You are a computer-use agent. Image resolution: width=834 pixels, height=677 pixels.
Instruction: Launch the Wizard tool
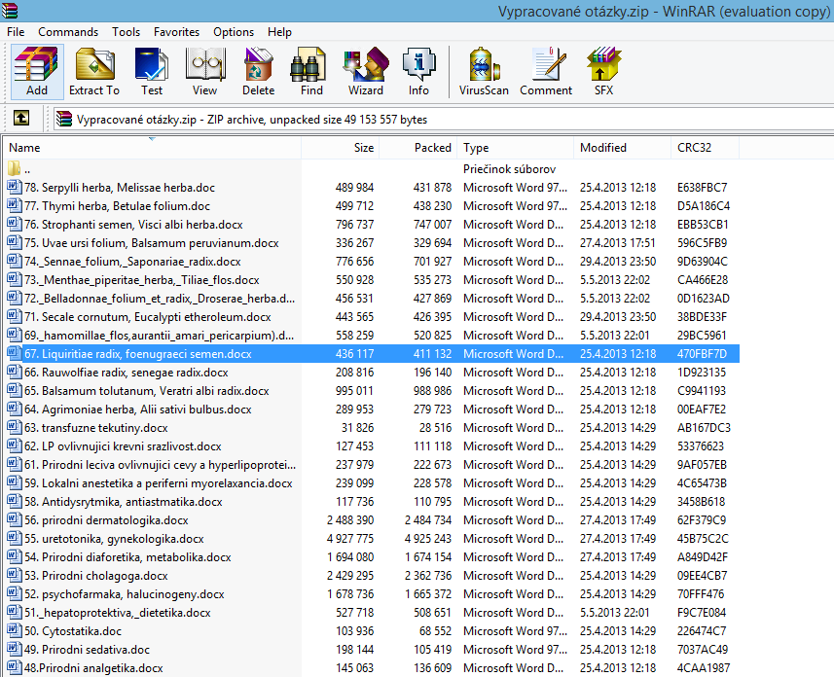pos(365,72)
